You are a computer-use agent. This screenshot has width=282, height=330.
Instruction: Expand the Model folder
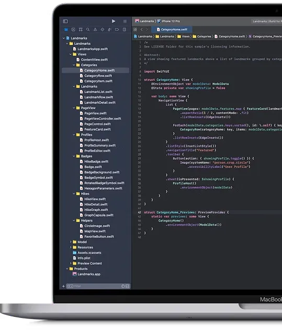[71, 242]
